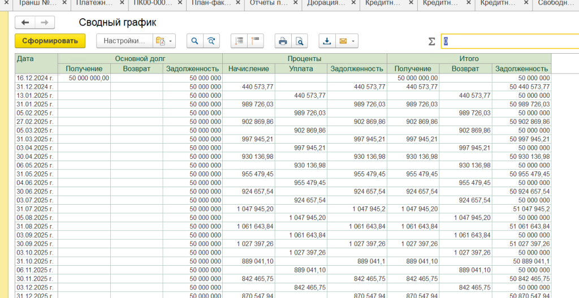Close the Отчеты п... tab
Viewport: 579px width, 298px height.
tap(295, 3)
